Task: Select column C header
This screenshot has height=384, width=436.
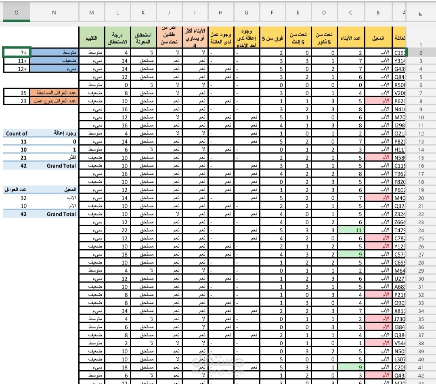Action: [351, 13]
